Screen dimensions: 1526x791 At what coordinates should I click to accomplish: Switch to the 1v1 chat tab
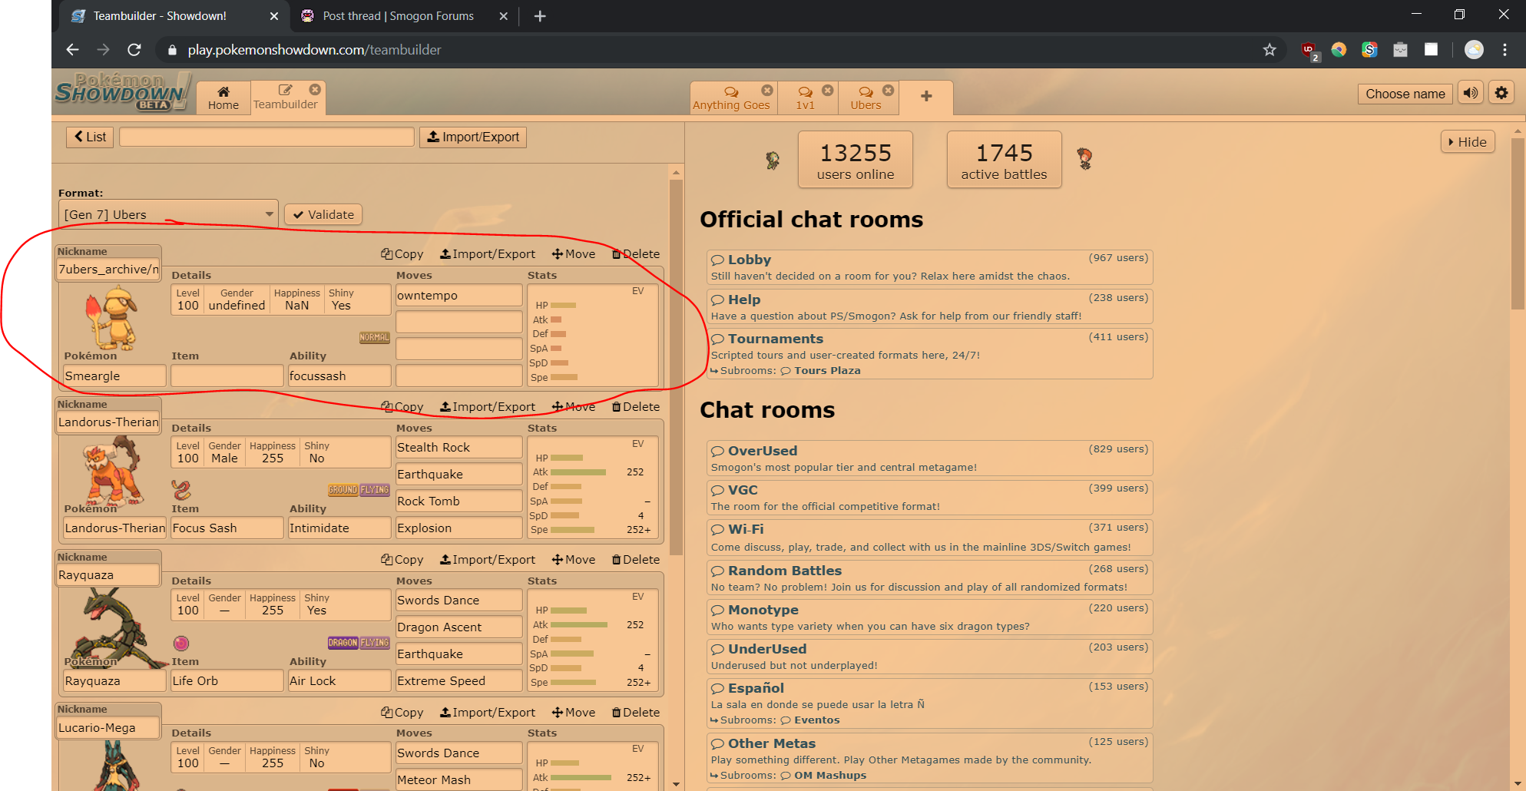point(805,98)
